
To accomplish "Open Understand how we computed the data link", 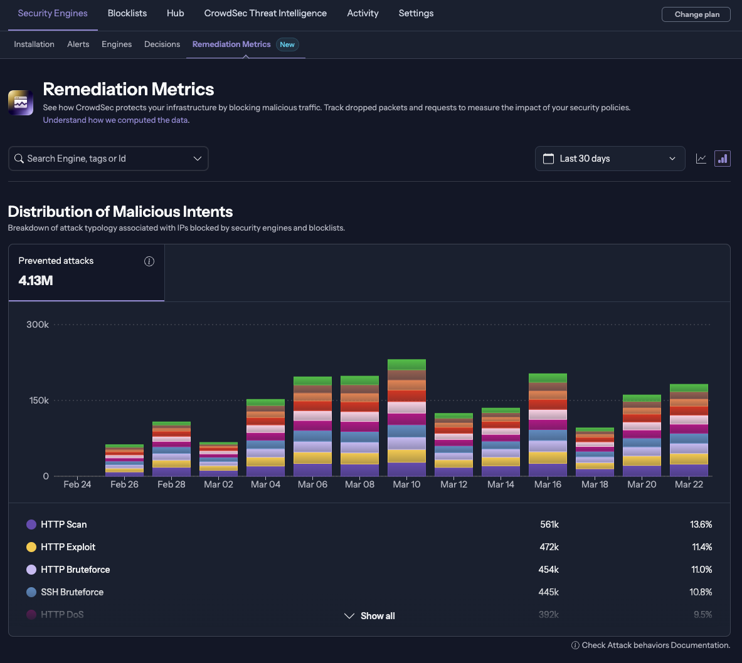I will tap(115, 120).
